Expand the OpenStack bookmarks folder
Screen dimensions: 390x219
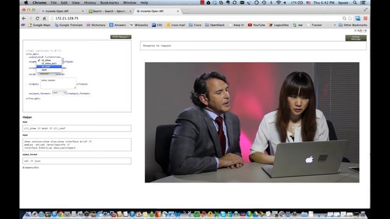[x=215, y=25]
